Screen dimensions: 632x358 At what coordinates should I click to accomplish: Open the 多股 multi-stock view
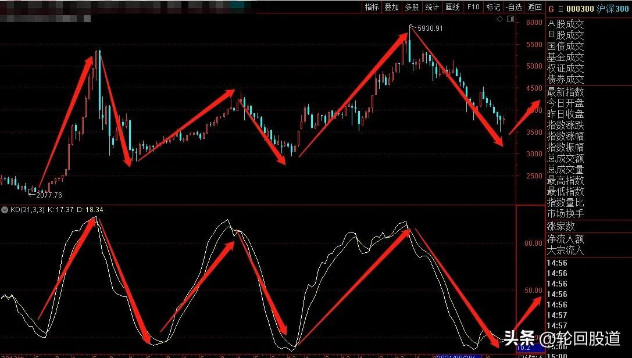pyautogui.click(x=412, y=7)
